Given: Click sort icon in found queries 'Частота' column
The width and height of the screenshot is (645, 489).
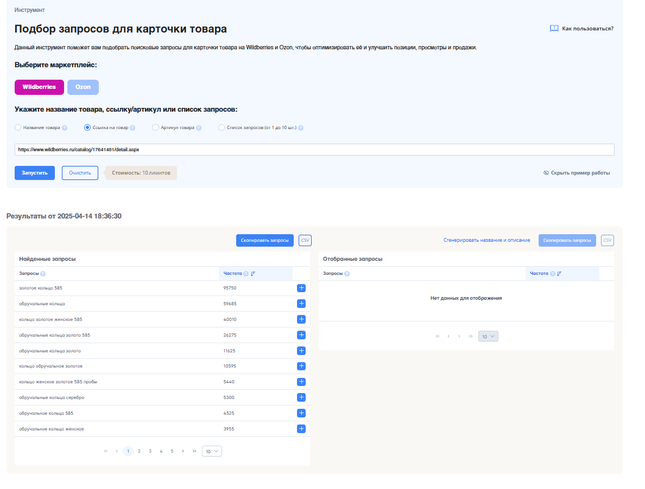Looking at the screenshot, I should 253,274.
